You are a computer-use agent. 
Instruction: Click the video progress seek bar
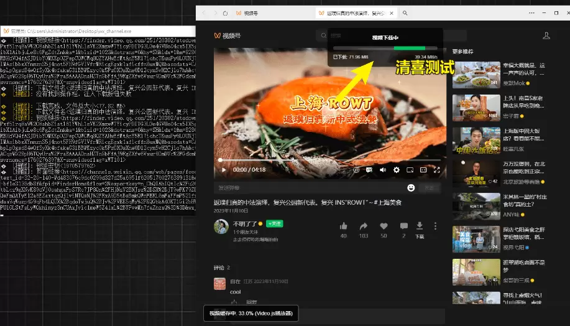(330, 160)
